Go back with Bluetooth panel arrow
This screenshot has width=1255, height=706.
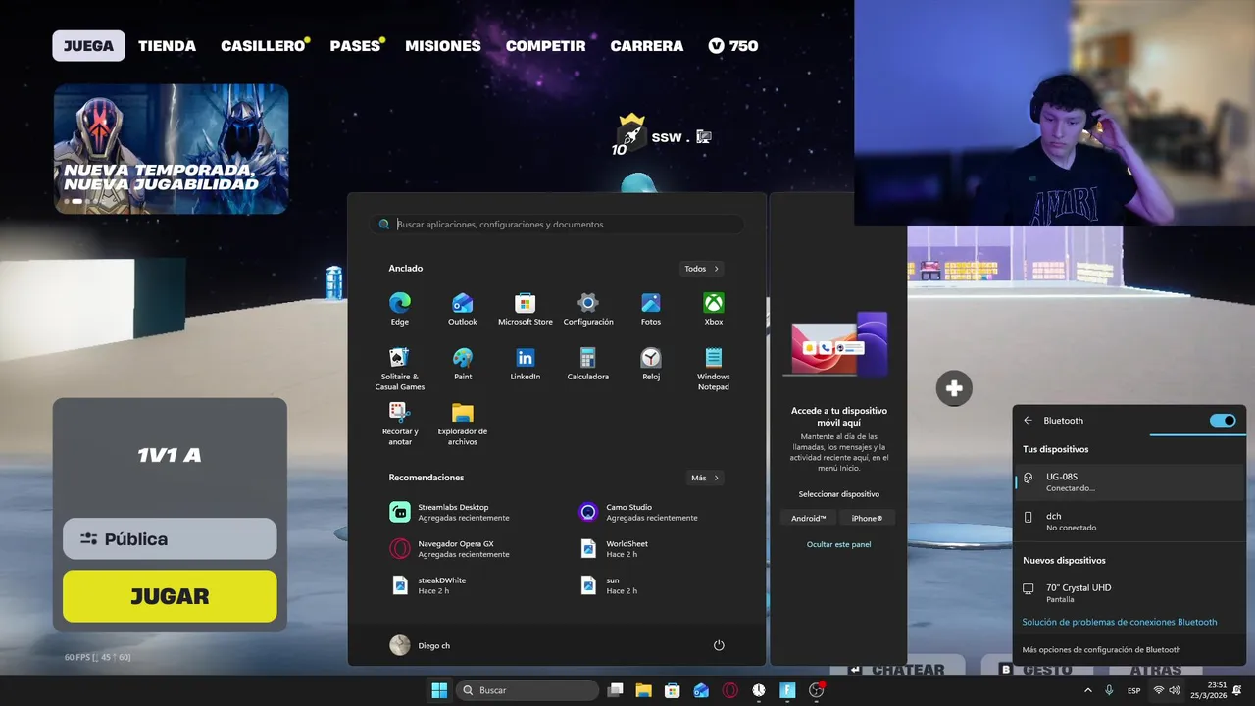[1028, 421]
